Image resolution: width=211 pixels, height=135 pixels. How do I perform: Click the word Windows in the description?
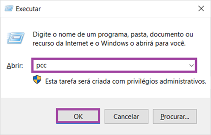coord(115,43)
